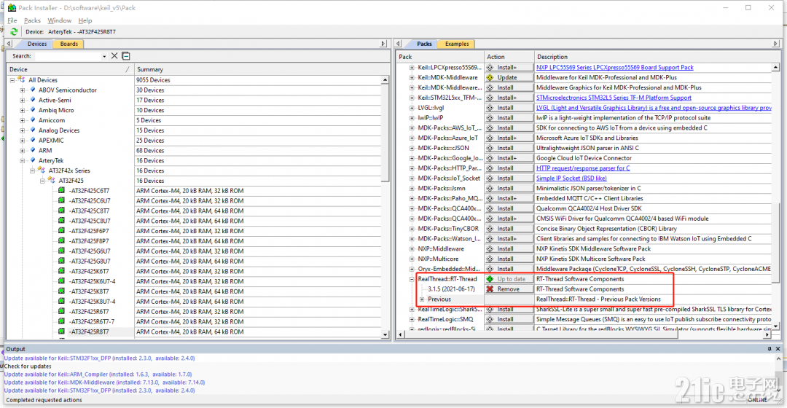This screenshot has width=787, height=408.
Task: Expand the Previous versions node
Action: tap(422, 299)
